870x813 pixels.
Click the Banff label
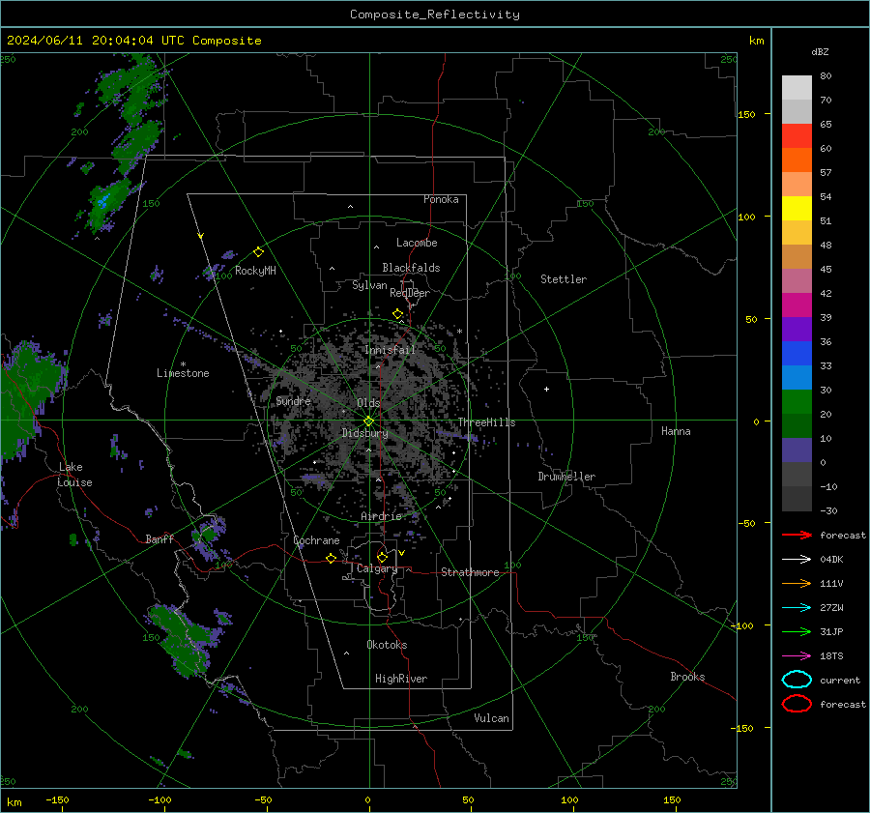pyautogui.click(x=159, y=539)
